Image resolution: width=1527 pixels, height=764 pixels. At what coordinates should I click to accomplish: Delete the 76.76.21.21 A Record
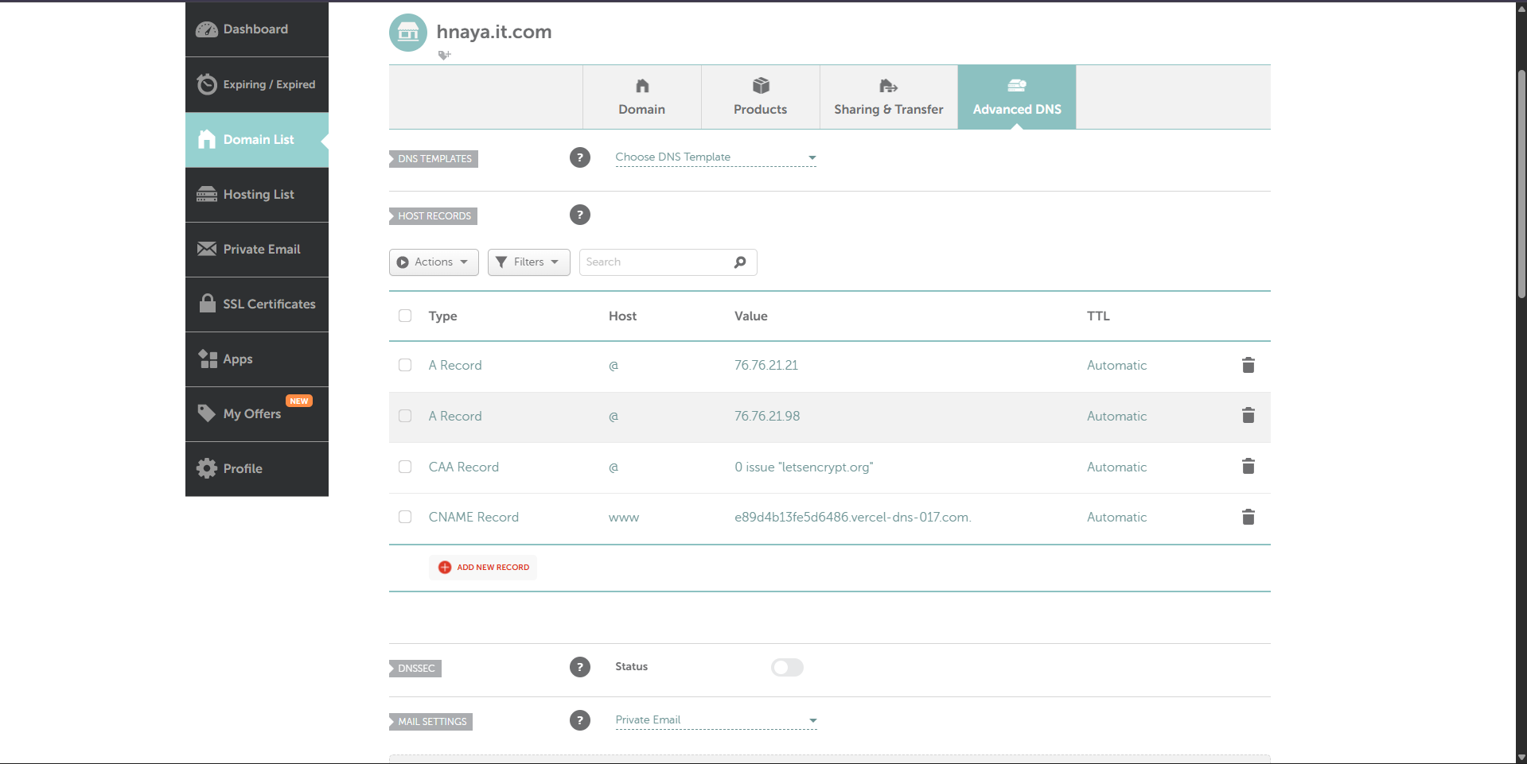(x=1248, y=365)
